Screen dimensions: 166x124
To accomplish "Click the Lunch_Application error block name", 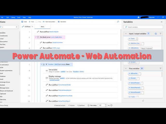I will (x=56, y=37).
